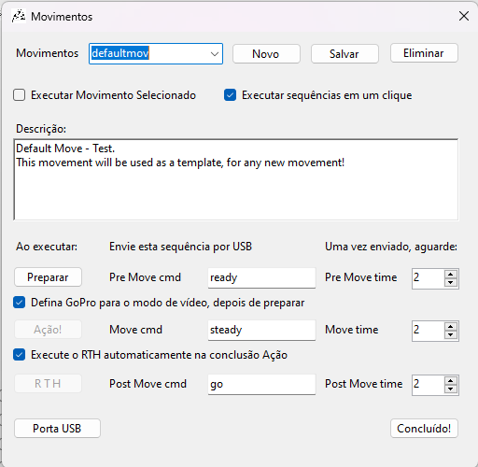Viewport: 478px width, 467px height.
Task: Increase Move time using up spinner
Action: [451, 326]
